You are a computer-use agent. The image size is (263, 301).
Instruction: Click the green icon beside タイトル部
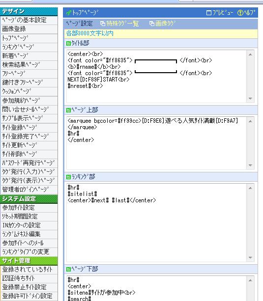coord(69,43)
